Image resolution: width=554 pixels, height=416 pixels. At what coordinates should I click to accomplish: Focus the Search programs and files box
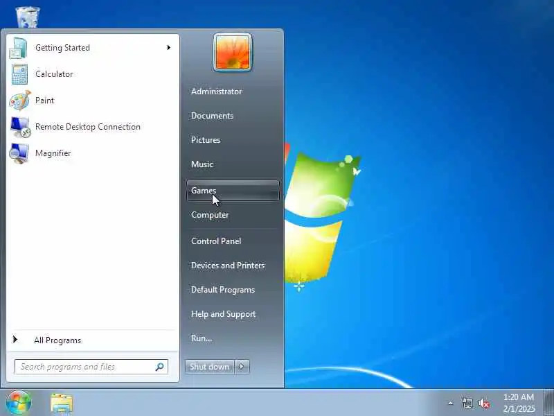[x=91, y=367]
